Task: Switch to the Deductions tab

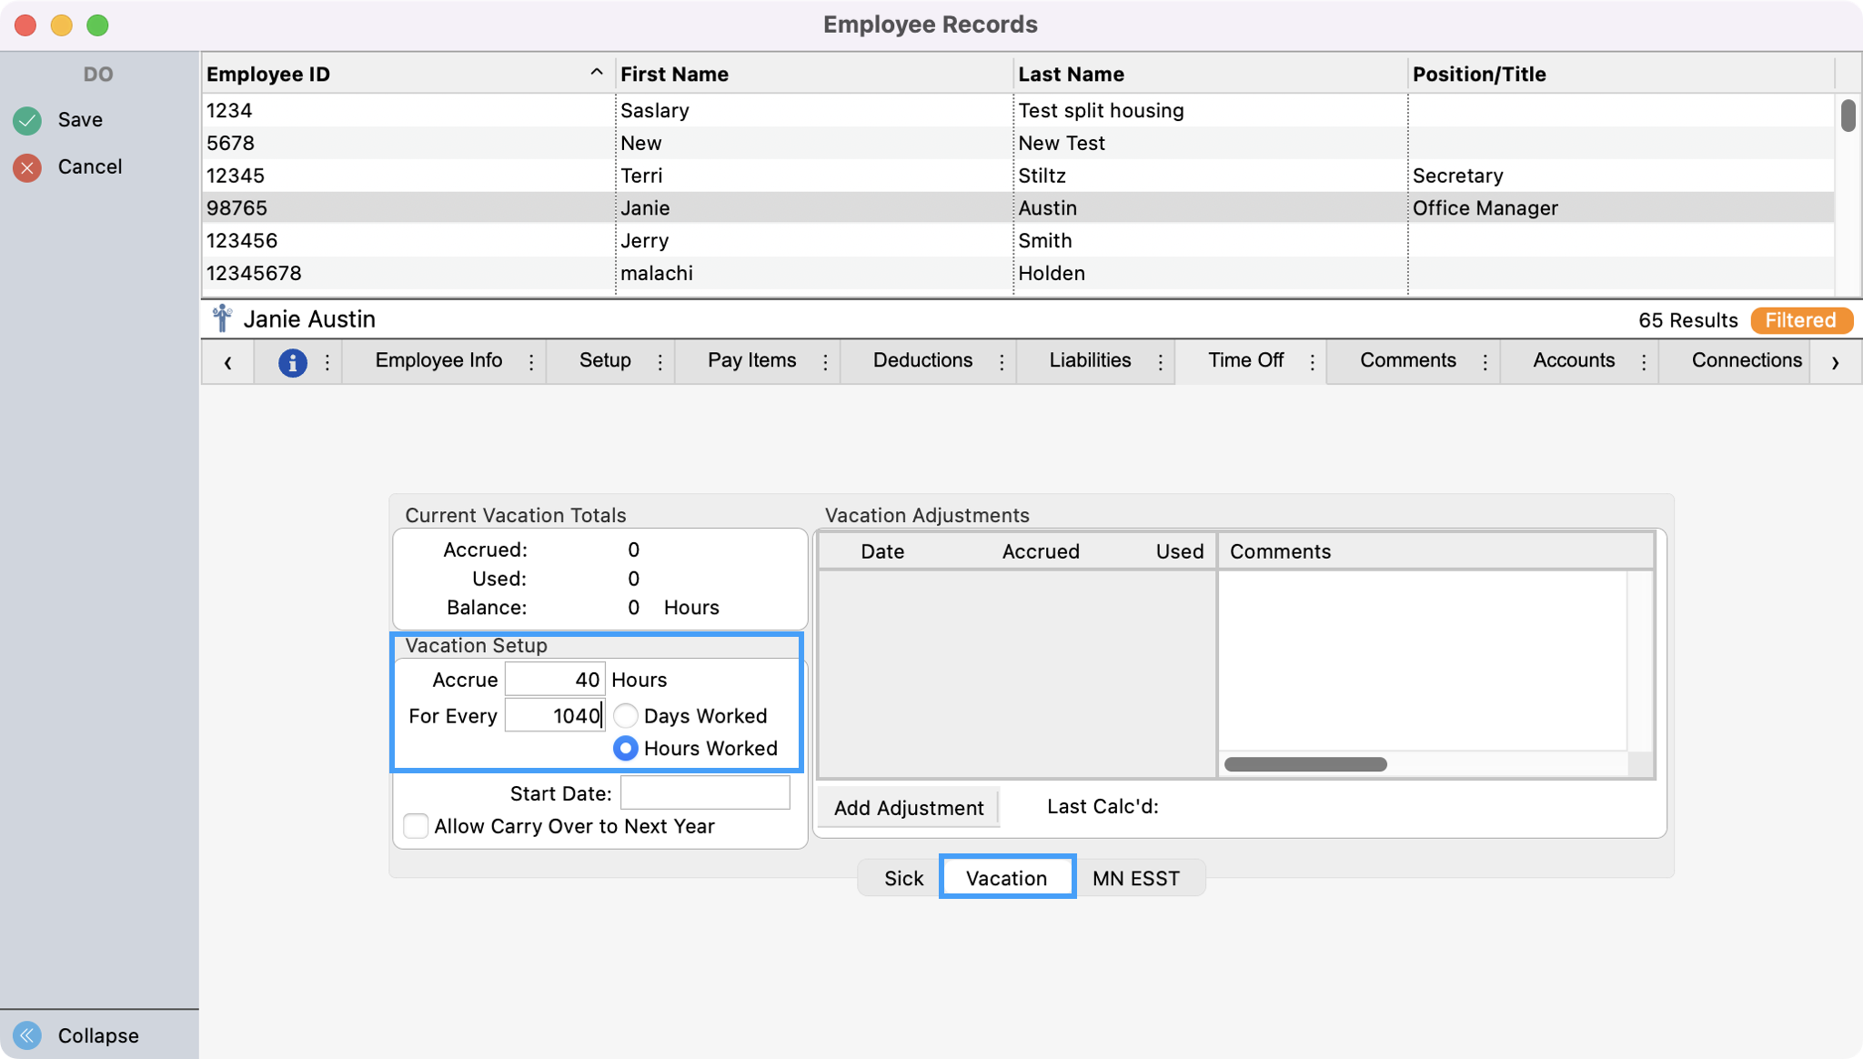Action: pos(922,360)
